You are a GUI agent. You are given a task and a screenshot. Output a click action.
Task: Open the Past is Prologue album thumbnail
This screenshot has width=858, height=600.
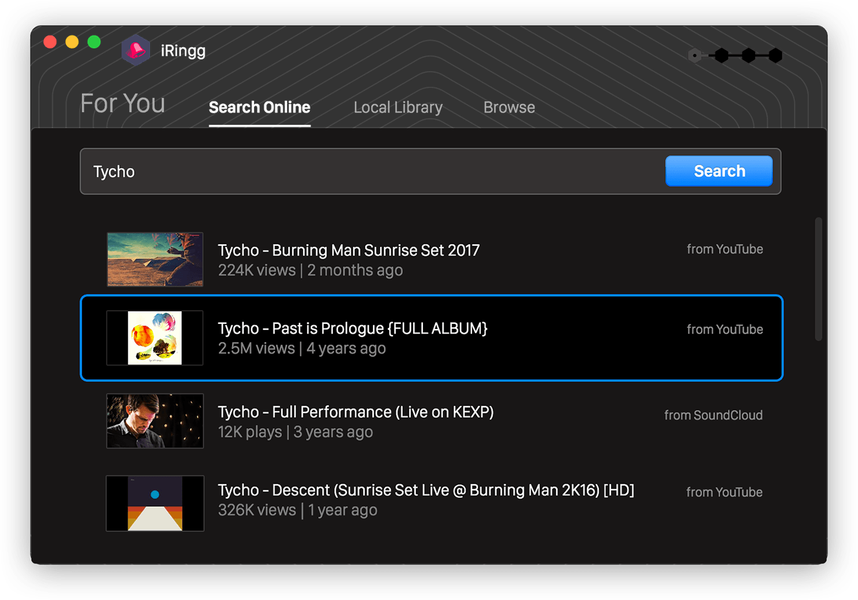pos(155,338)
